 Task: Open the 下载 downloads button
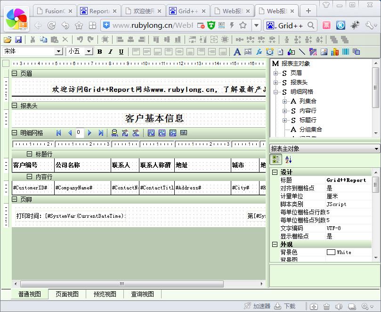(285, 306)
